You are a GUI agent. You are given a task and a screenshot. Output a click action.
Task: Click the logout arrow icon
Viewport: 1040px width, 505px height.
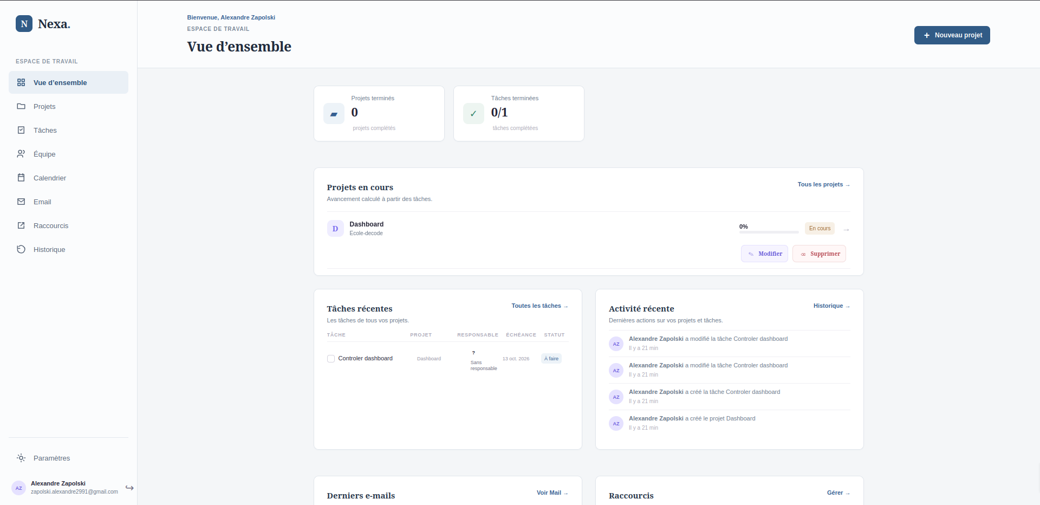tap(129, 488)
